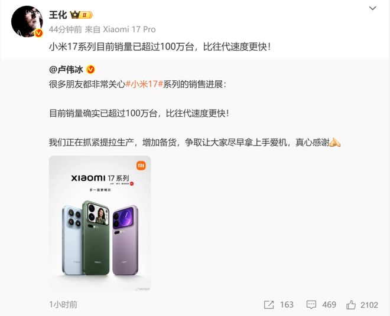The image size is (390, 316).
Task: Click the comment count 469
Action: coord(329,305)
